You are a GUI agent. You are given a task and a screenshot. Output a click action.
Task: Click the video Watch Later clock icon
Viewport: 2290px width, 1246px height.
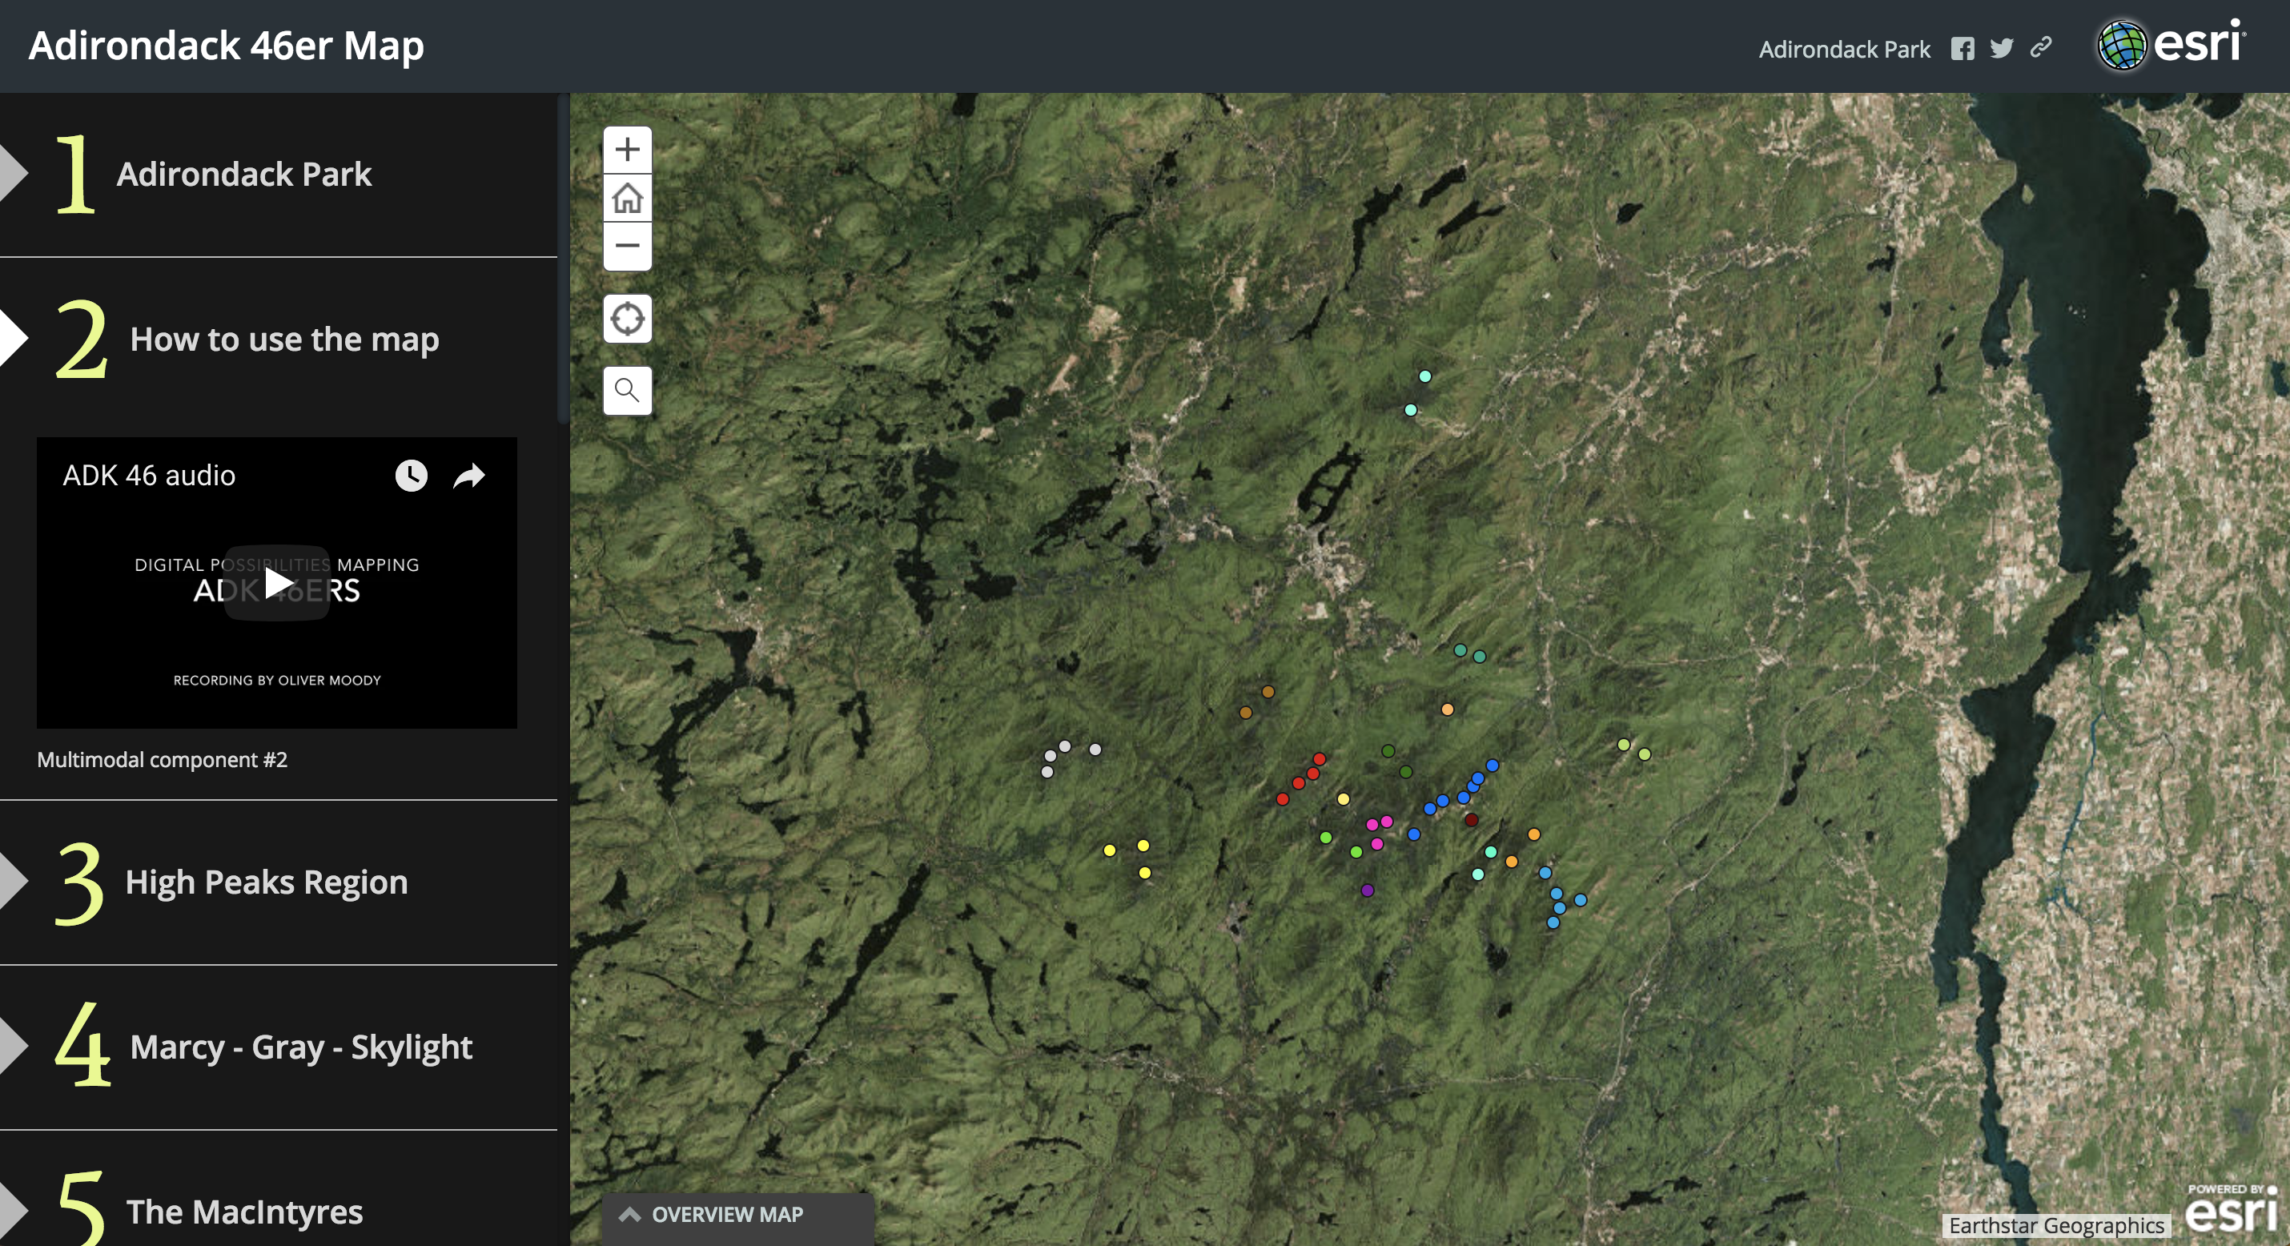tap(411, 475)
